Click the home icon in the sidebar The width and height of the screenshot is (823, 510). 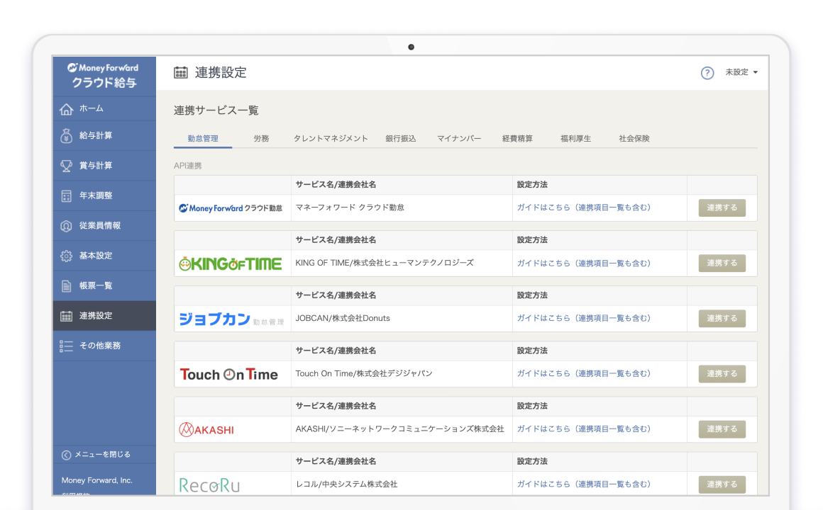(x=66, y=109)
